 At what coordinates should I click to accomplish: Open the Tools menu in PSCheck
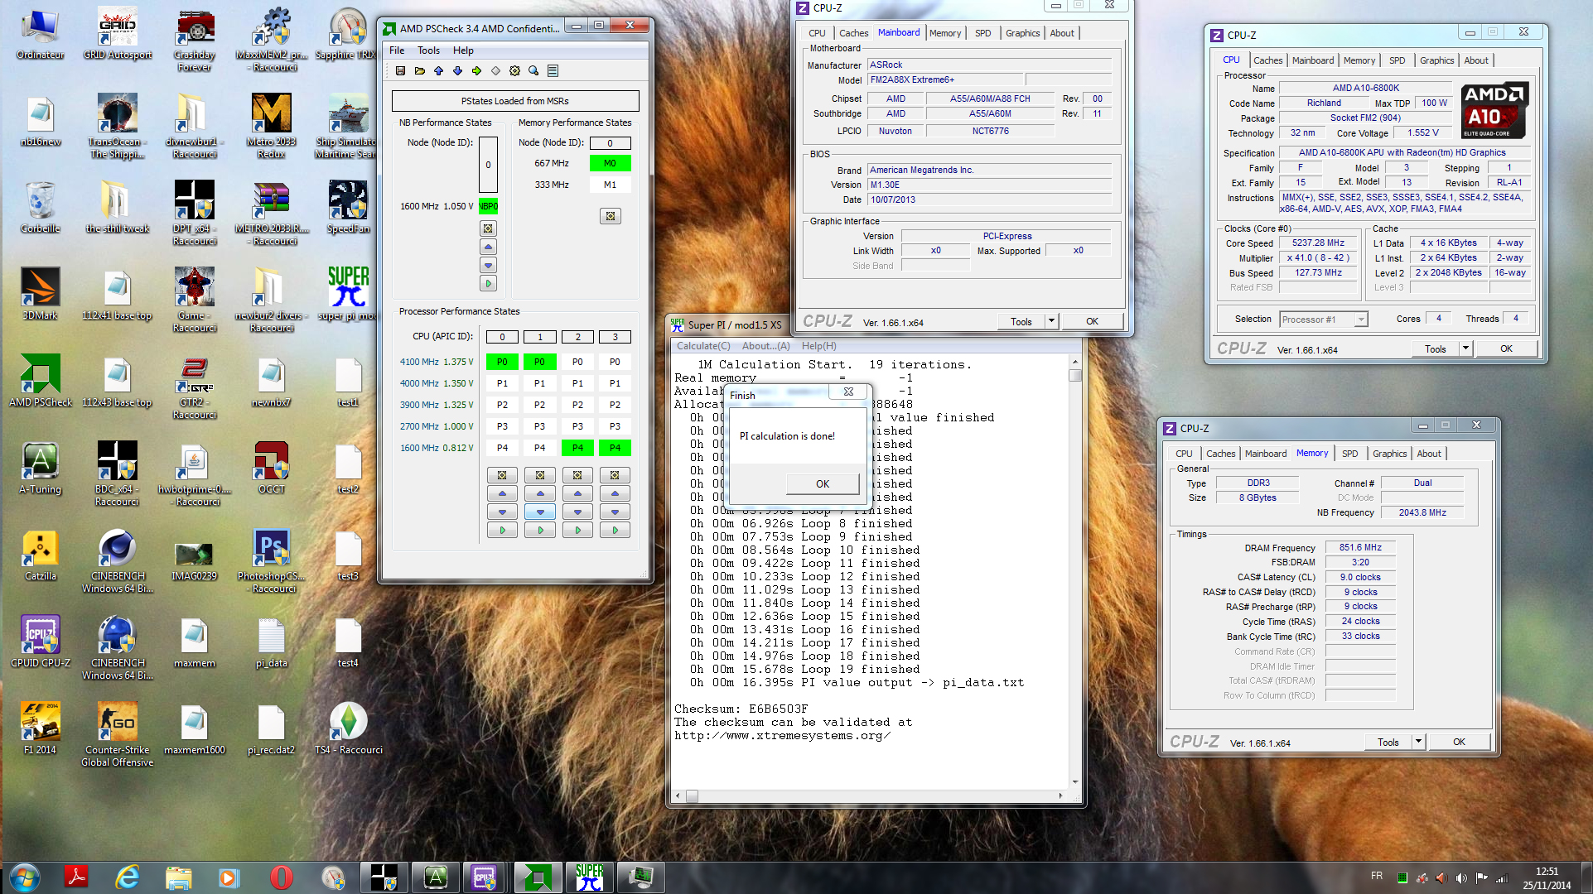428,50
